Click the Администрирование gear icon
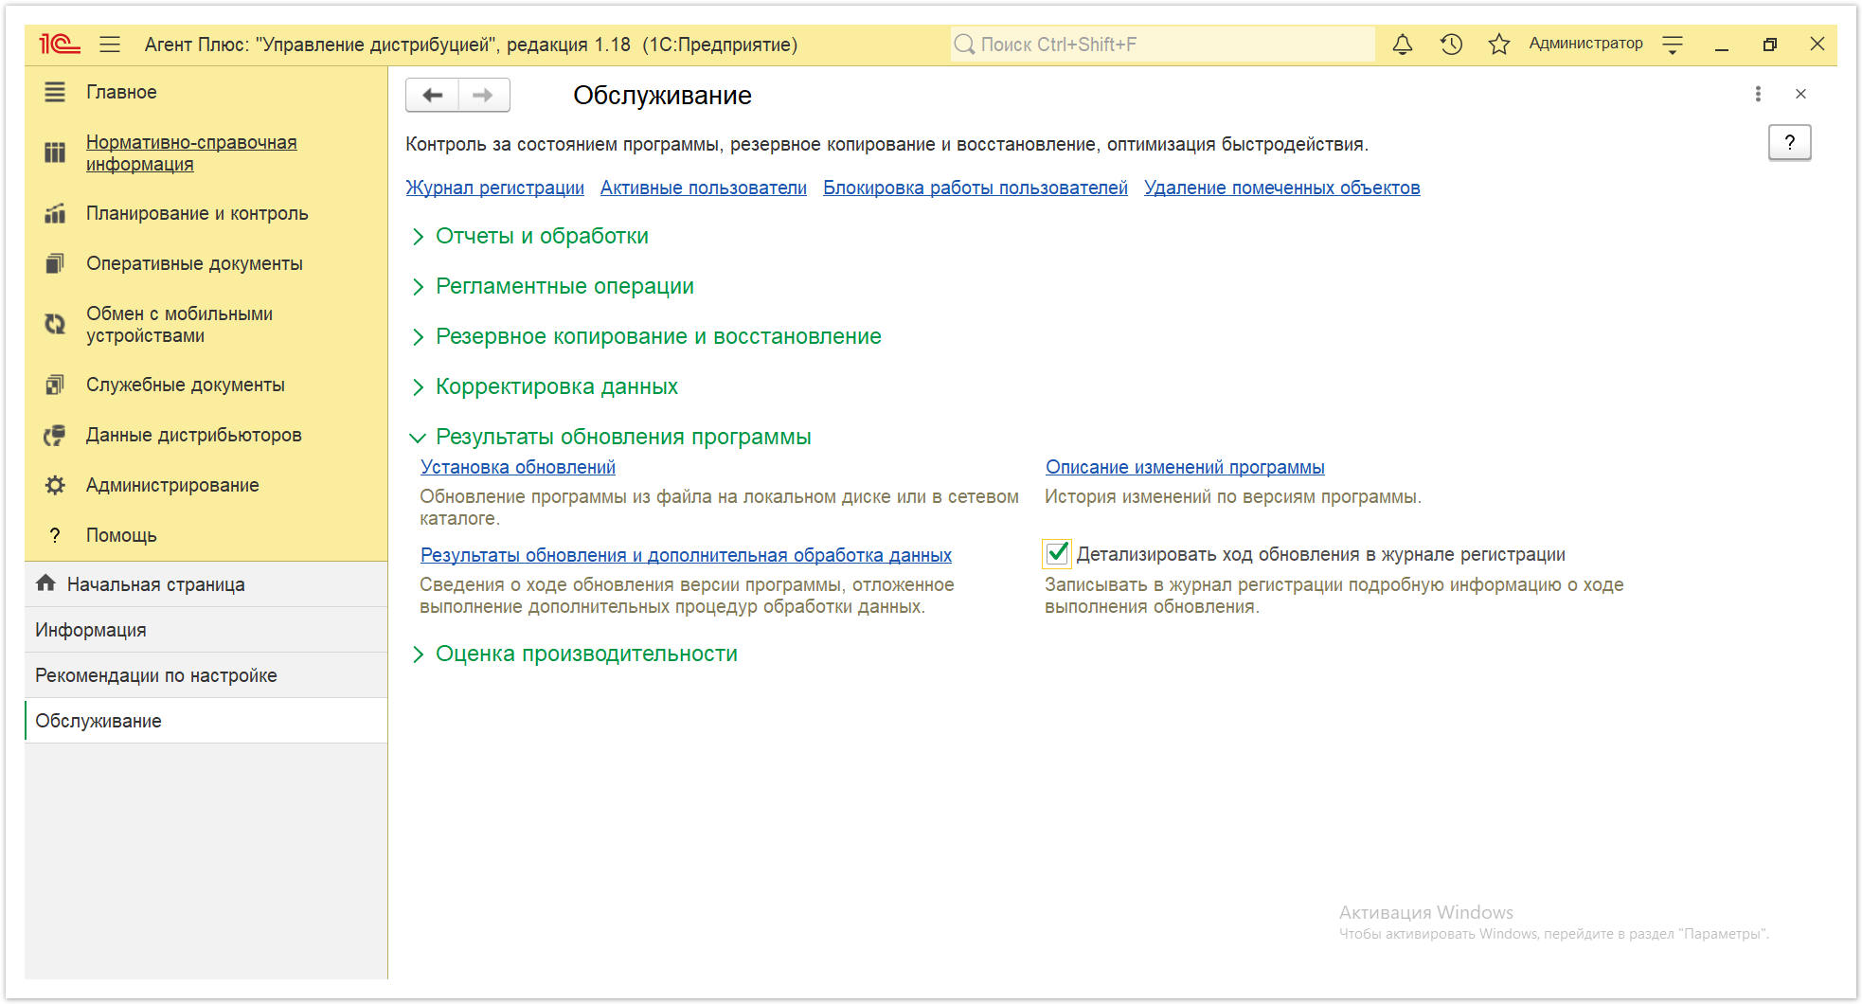The image size is (1862, 1004). [x=55, y=485]
